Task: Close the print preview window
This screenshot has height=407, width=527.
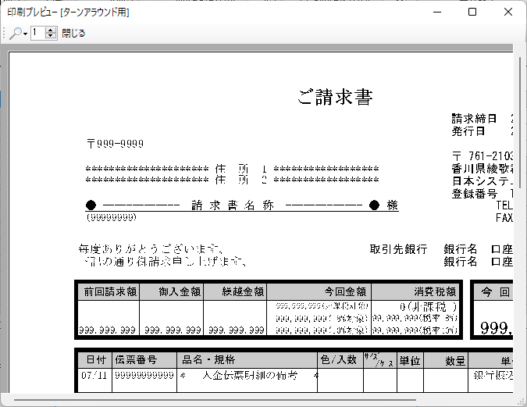Action: coord(508,12)
